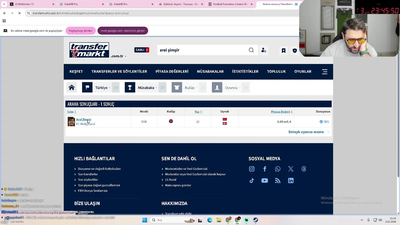The height and width of the screenshot is (225, 400).
Task: Open Steam from the taskbar
Action: pyautogui.click(x=256, y=220)
